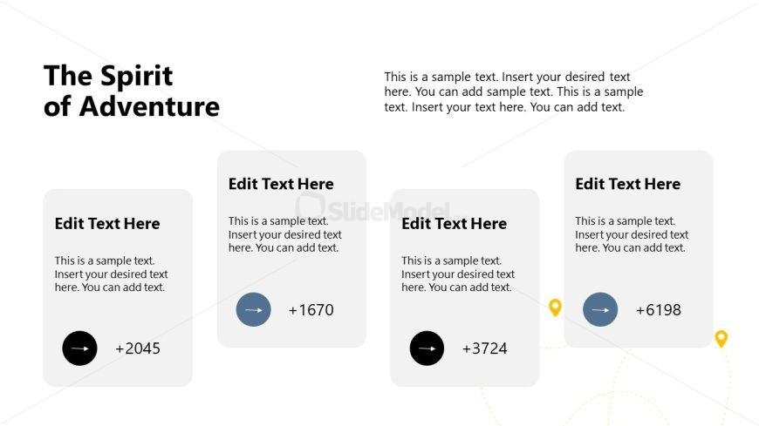759x426 pixels.
Task: Click the SlideModel watermark logo
Action: coord(375,209)
